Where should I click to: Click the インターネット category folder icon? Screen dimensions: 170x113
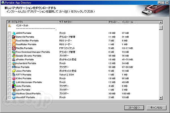10,26
